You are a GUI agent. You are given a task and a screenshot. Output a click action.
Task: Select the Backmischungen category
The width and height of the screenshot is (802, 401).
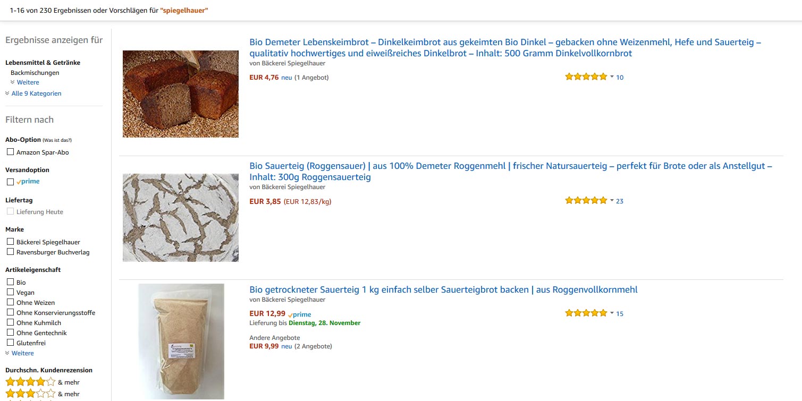[35, 73]
